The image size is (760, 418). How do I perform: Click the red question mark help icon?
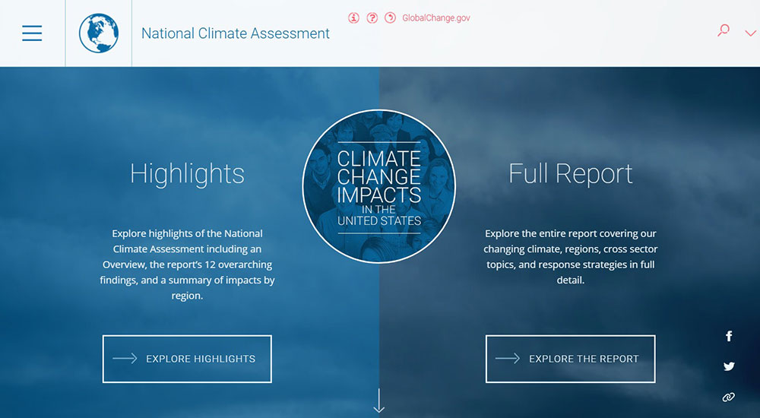(372, 18)
